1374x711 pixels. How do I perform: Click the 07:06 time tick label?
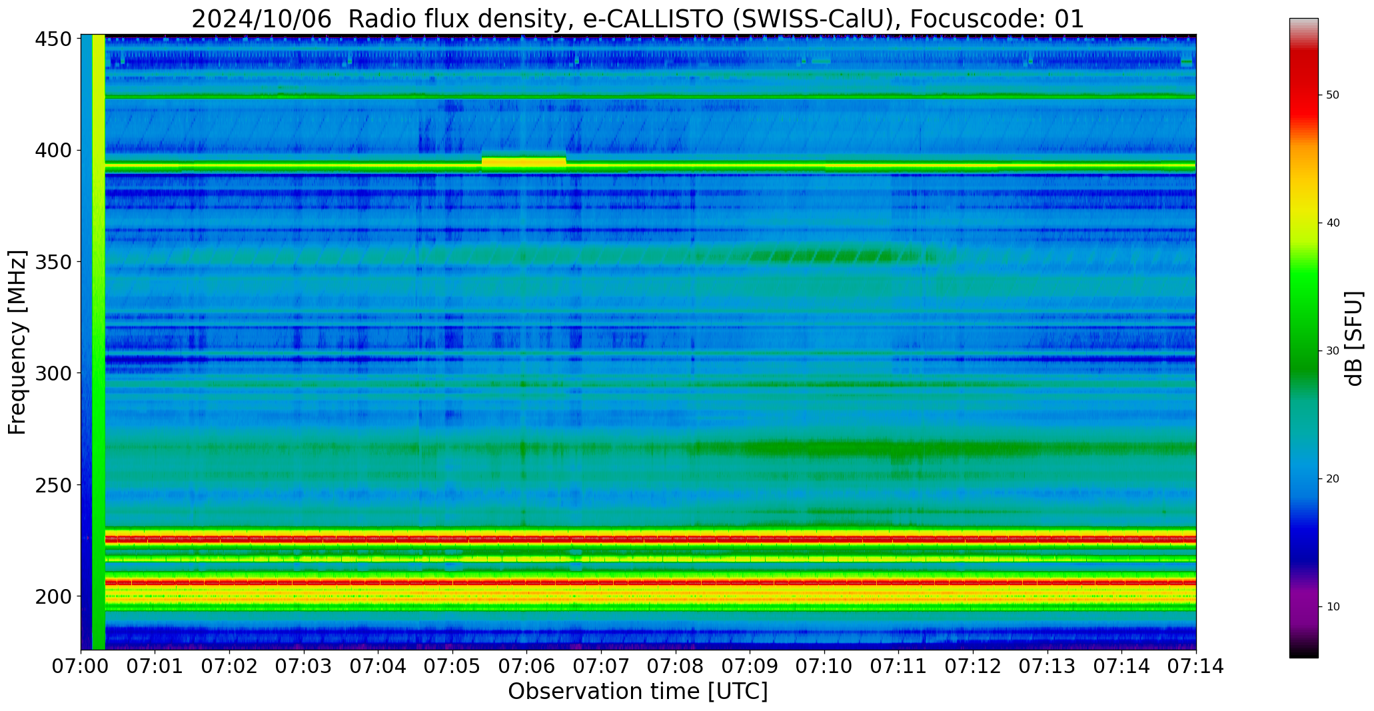(527, 666)
